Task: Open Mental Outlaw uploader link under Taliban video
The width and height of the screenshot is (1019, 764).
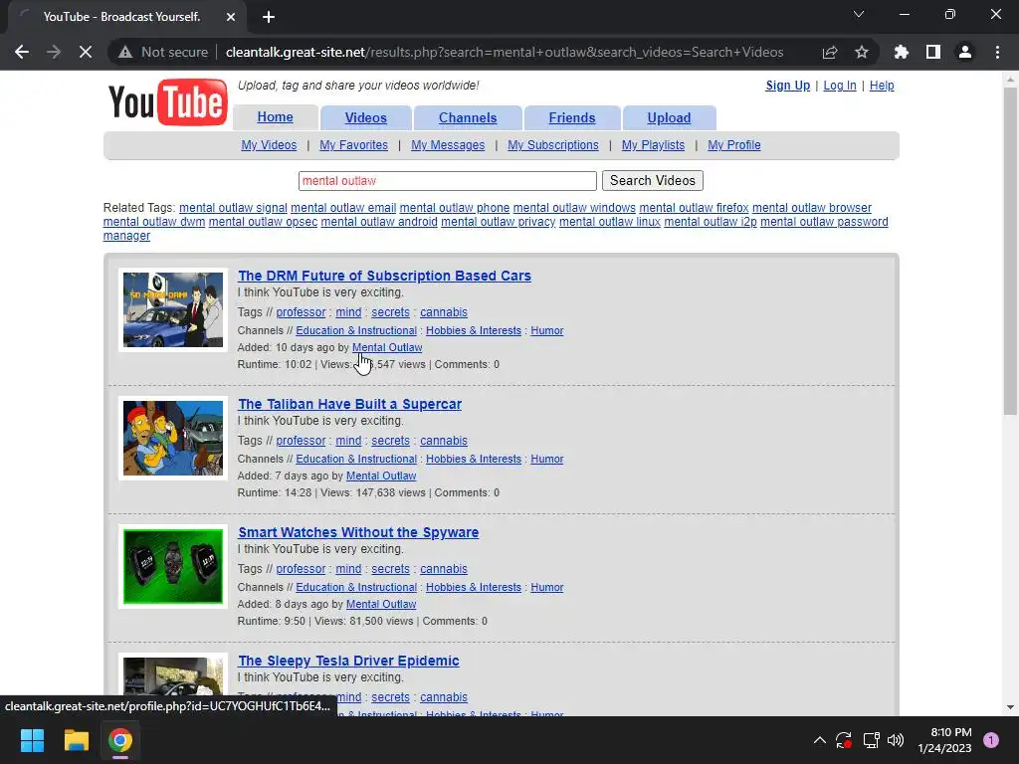Action: click(381, 476)
